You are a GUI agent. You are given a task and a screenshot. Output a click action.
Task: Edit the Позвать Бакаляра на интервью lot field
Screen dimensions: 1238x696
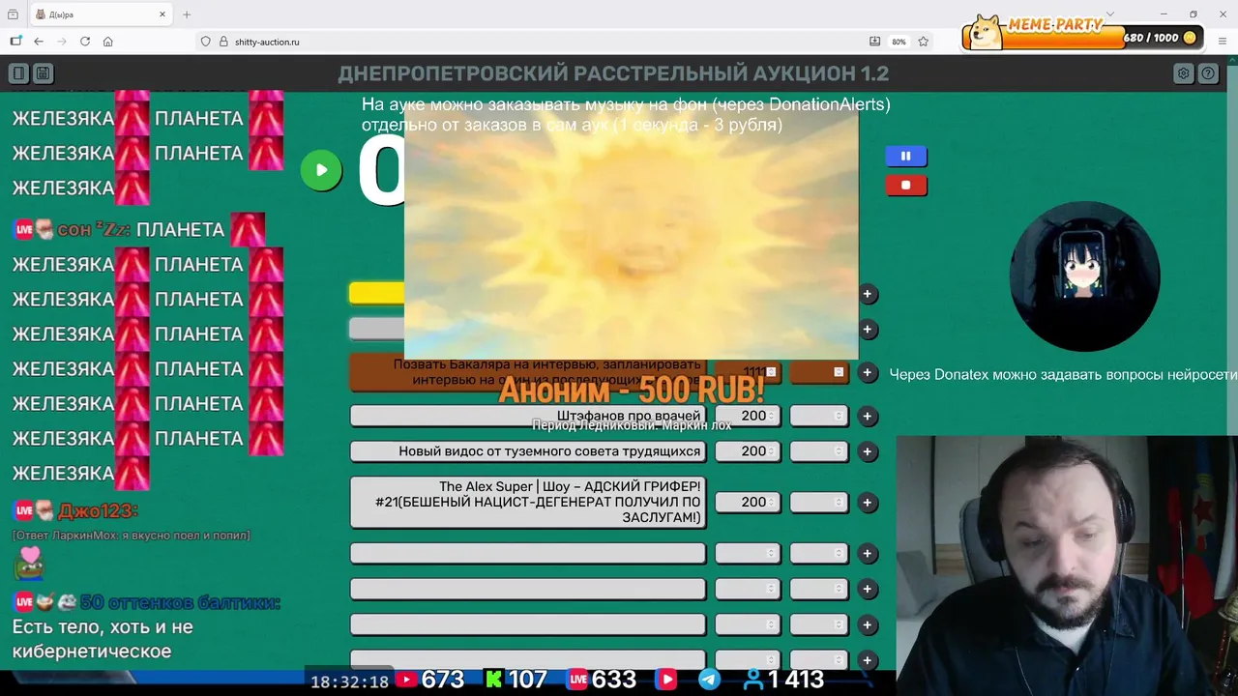coord(528,372)
